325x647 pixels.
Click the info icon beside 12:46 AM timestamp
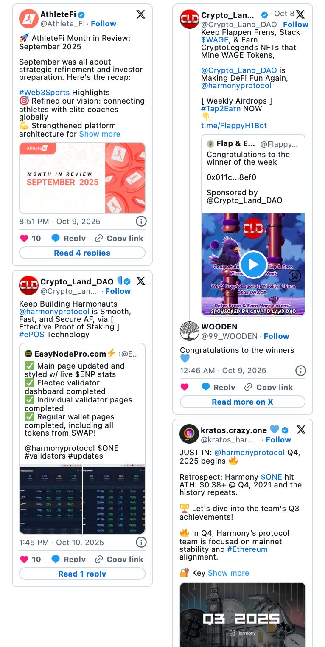[300, 370]
